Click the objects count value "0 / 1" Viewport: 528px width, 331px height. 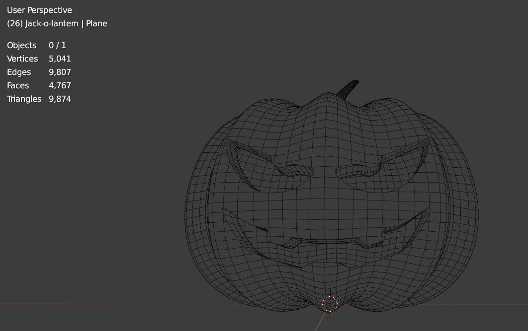(x=57, y=45)
